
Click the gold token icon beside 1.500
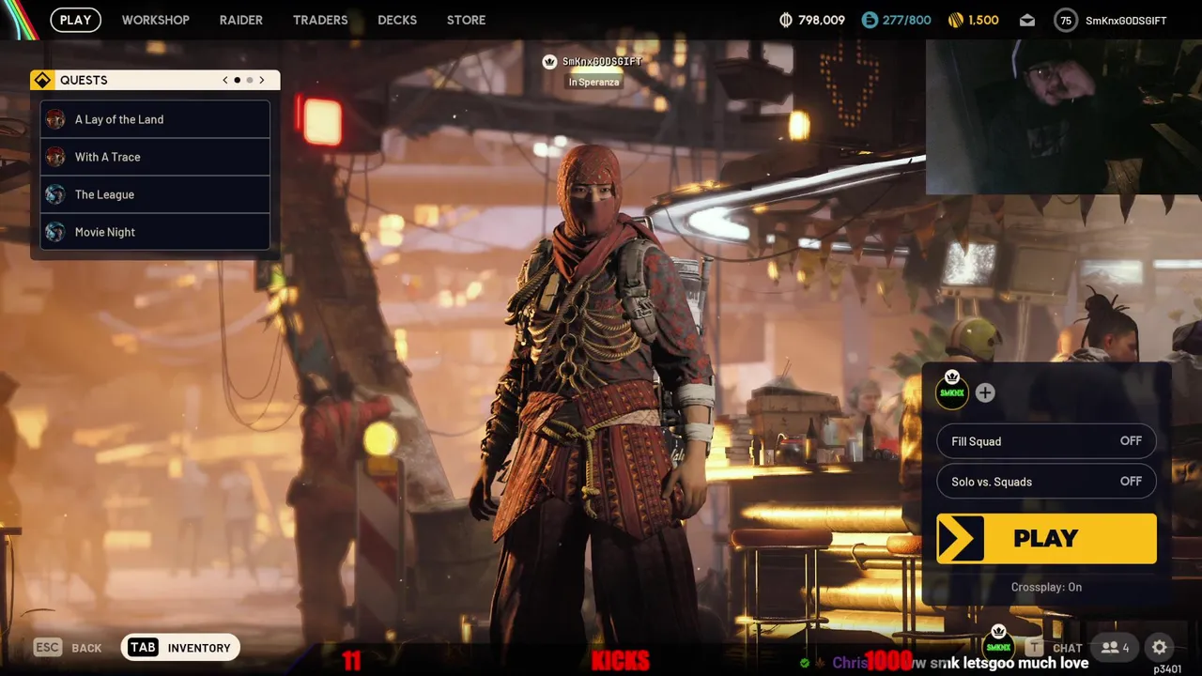click(x=955, y=20)
